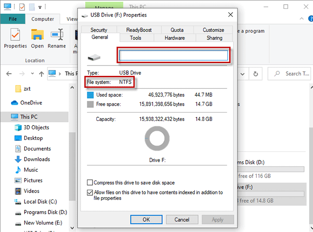Click the drive usage donut chart
This screenshot has height=232, width=313.
(x=157, y=139)
